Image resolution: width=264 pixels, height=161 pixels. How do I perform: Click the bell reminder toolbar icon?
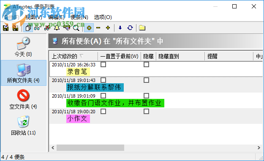[57, 28]
